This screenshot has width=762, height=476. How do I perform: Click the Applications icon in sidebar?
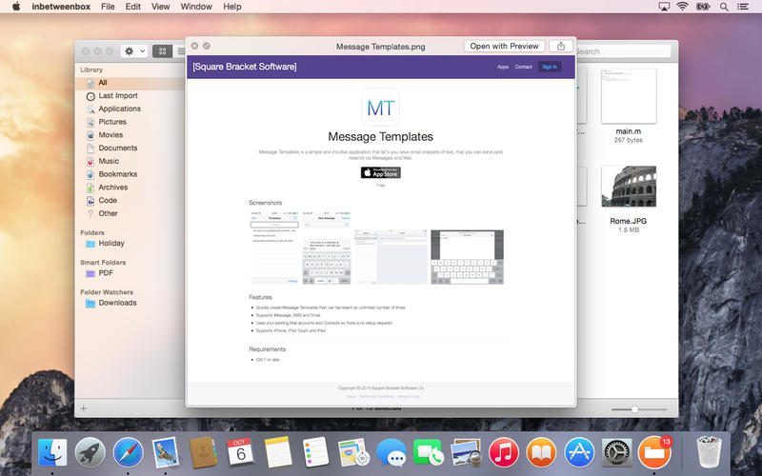pyautogui.click(x=90, y=109)
